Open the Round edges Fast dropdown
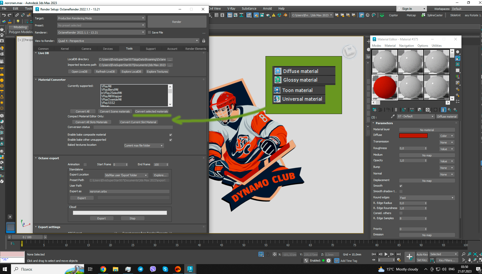 (x=427, y=198)
